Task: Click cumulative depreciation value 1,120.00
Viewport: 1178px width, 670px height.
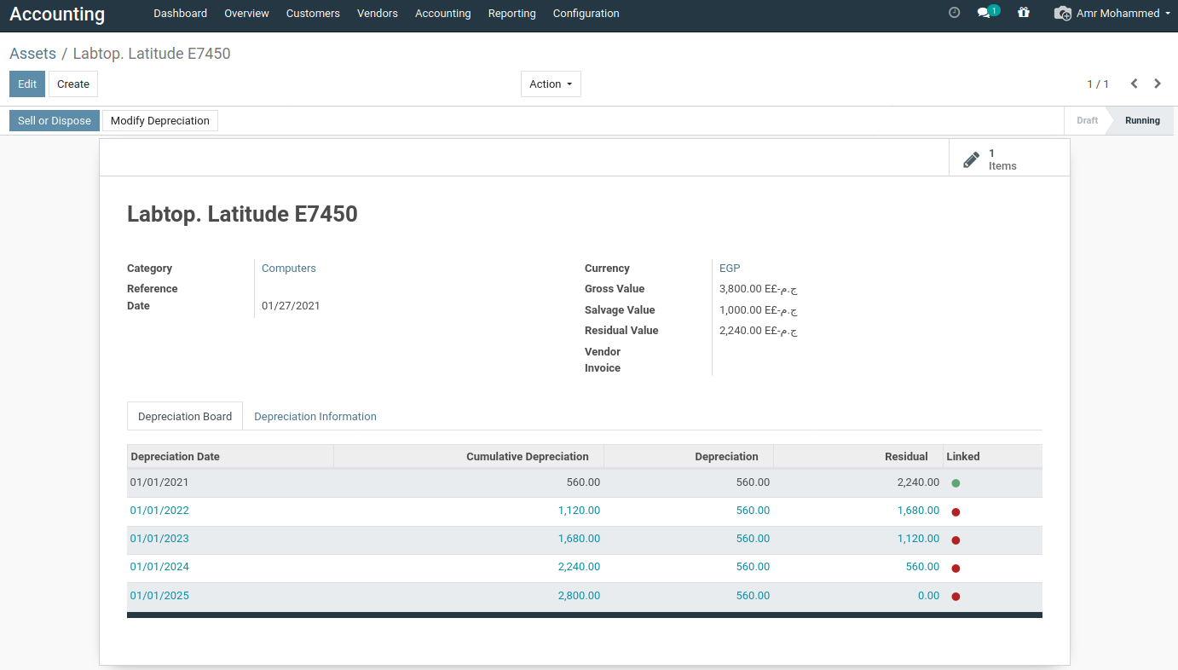Action: (x=579, y=511)
